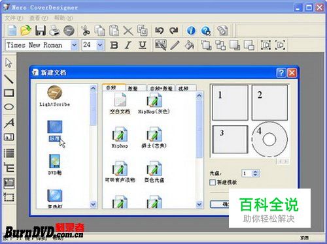Select the Ellipse tool

(9, 107)
